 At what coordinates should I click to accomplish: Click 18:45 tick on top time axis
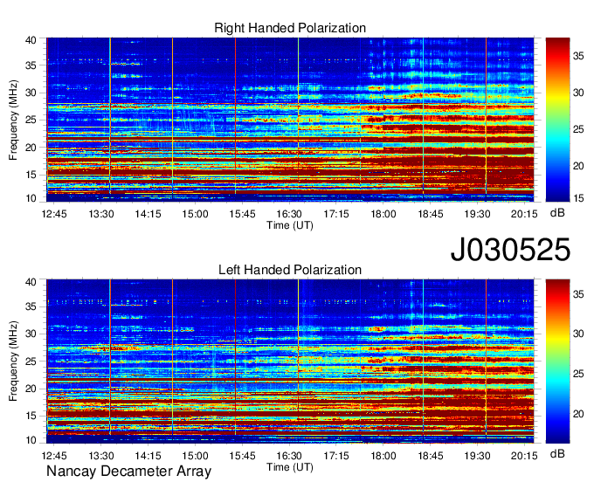click(431, 214)
